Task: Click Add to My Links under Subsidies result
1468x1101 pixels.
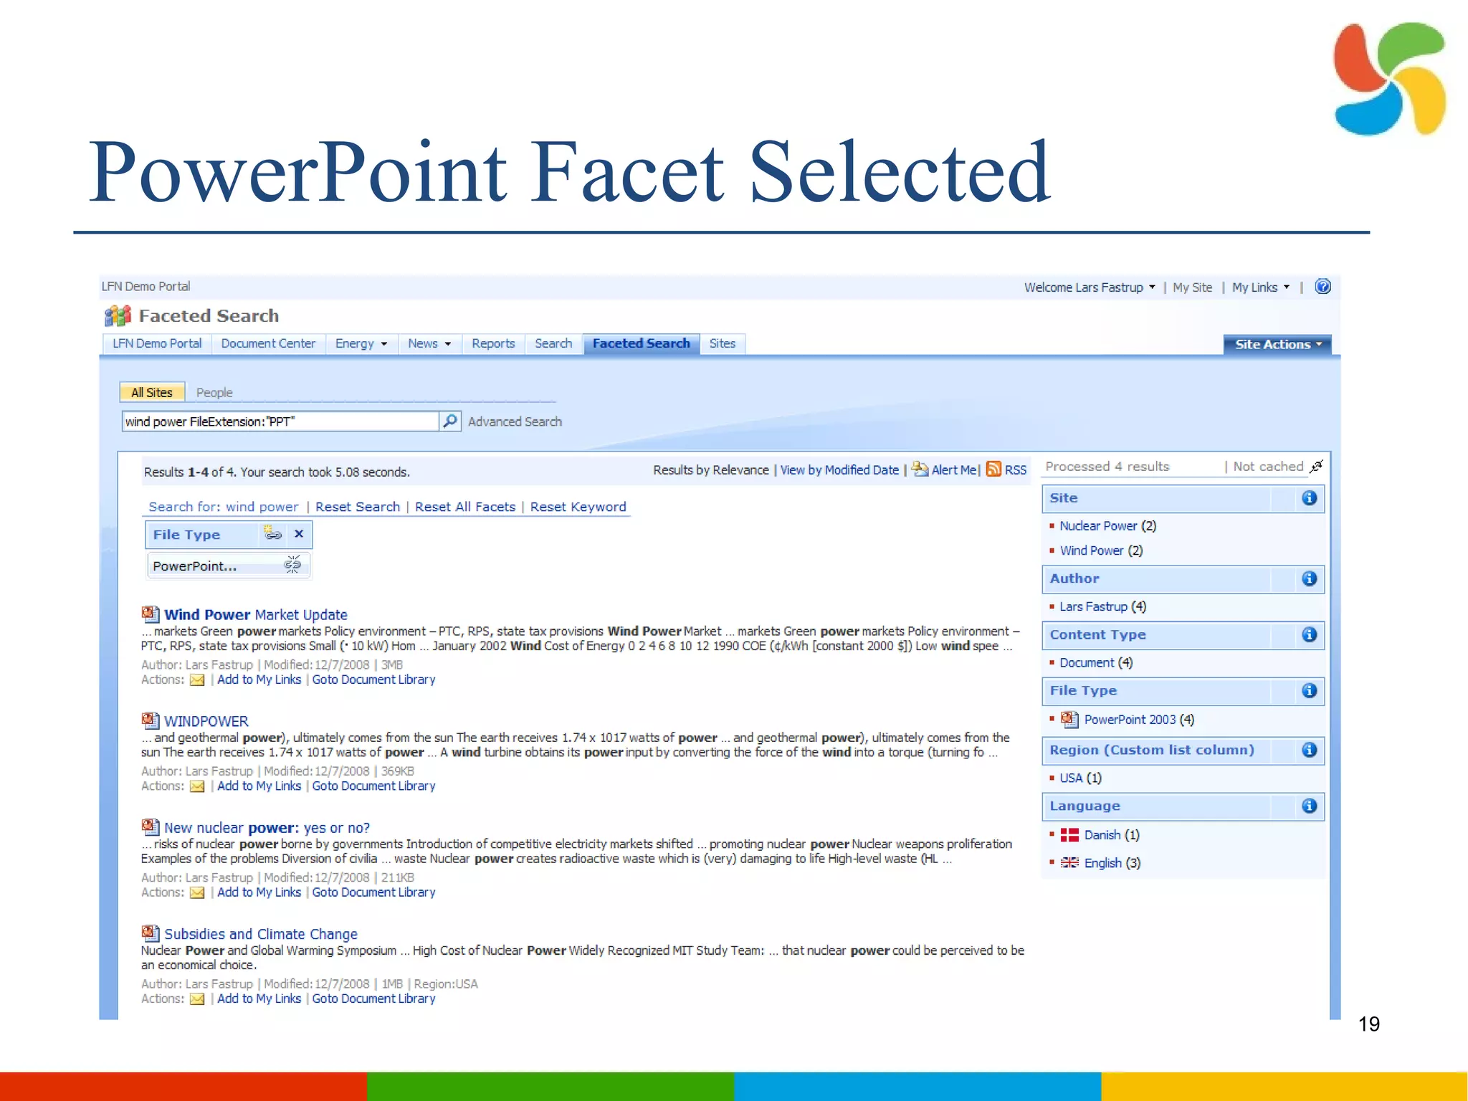Action: (x=259, y=998)
